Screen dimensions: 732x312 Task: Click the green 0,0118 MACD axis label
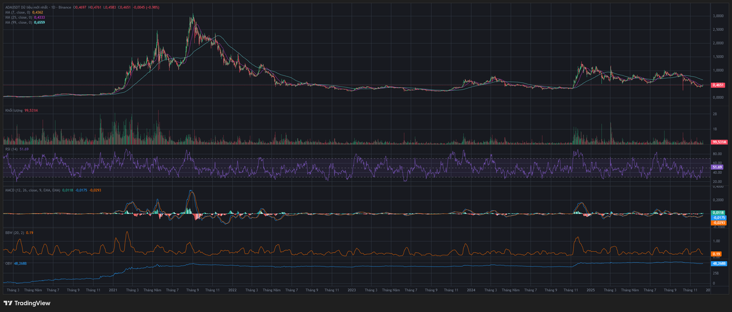[x=718, y=213]
